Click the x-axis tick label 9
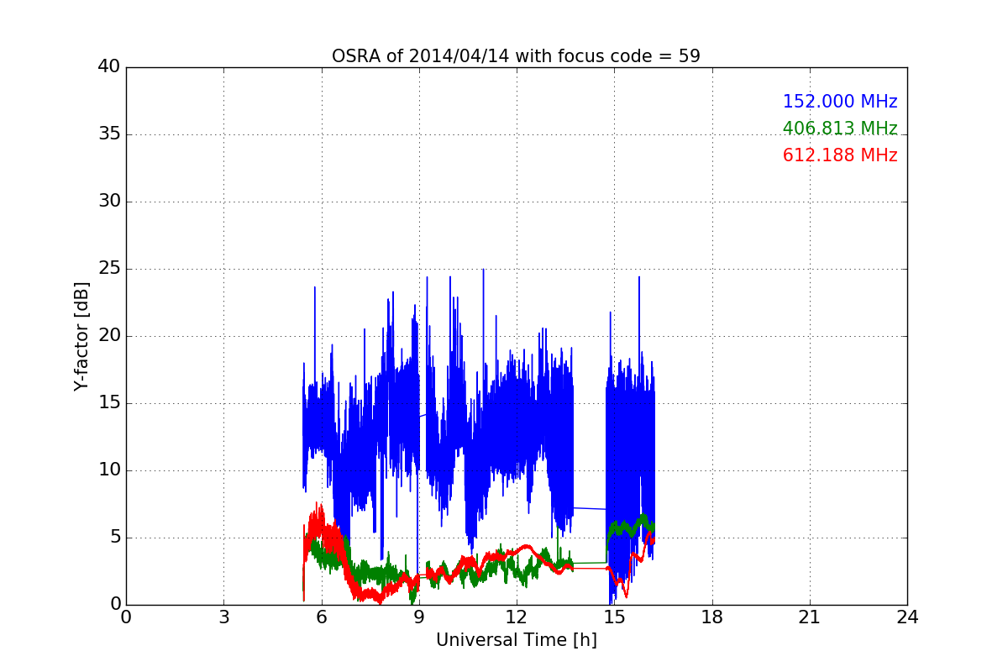The image size is (1008, 672). click(419, 617)
